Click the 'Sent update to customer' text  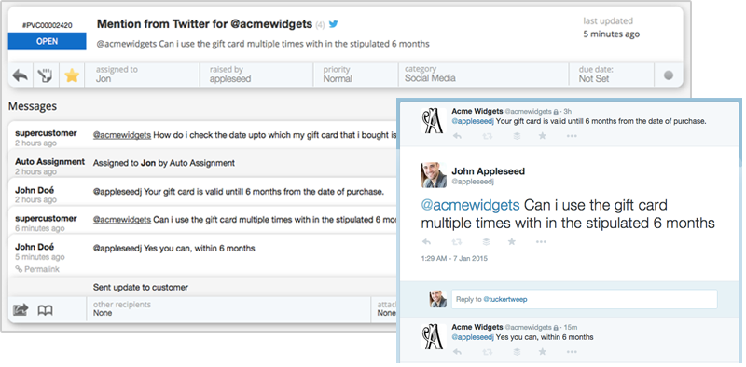click(x=141, y=287)
